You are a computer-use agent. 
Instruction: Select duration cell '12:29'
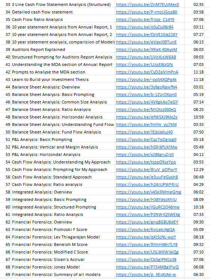click(194, 169)
